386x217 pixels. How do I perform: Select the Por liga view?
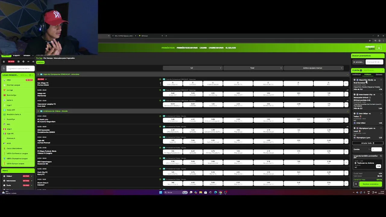coord(39,58)
